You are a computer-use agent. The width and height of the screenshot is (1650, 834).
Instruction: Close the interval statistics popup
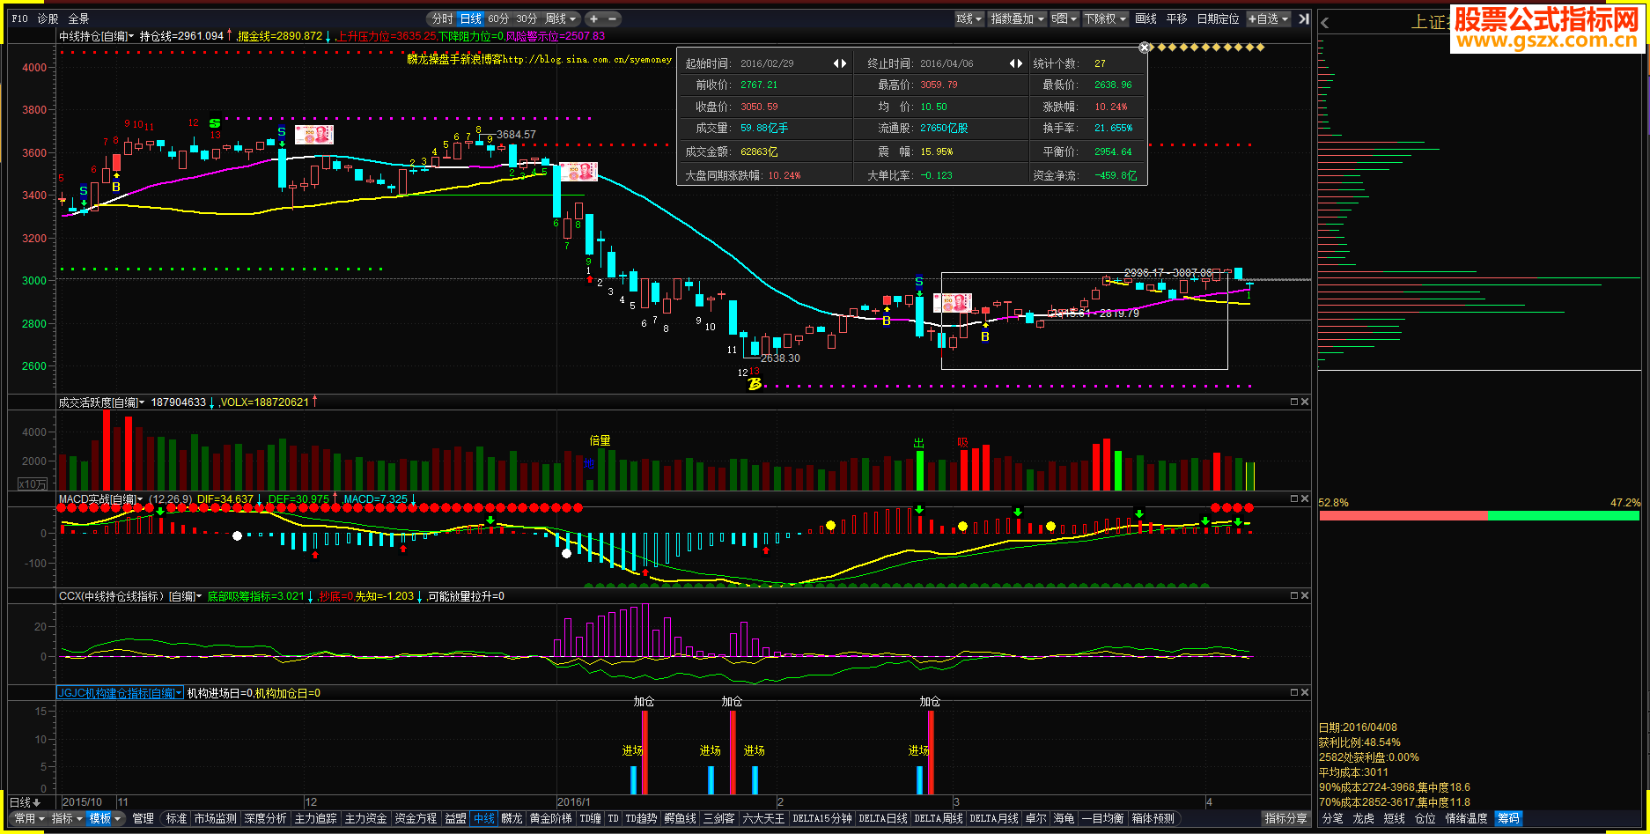[1145, 48]
